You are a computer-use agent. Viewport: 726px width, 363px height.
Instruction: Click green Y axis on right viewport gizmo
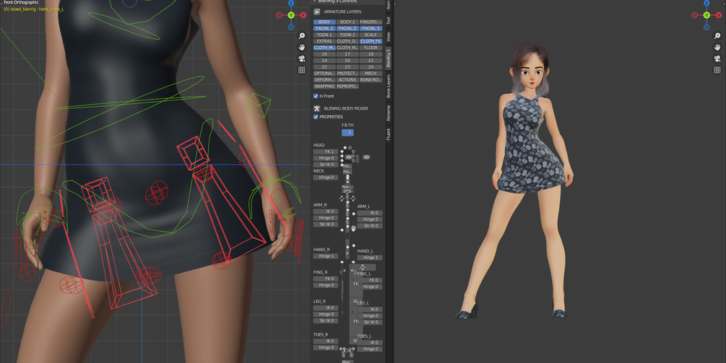coord(706,15)
